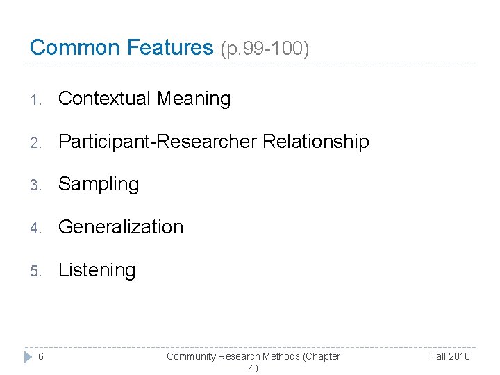This screenshot has width=500, height=375.
Task: Click the dashed line under the title
Action: tap(250, 63)
